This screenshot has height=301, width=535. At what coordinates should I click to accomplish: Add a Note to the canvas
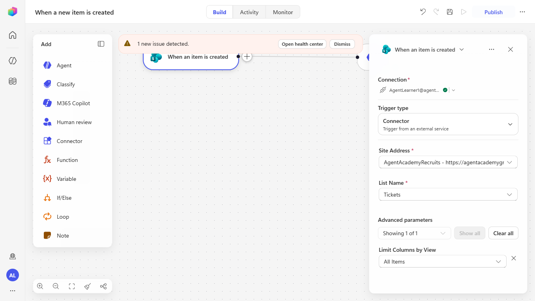[x=73, y=236]
